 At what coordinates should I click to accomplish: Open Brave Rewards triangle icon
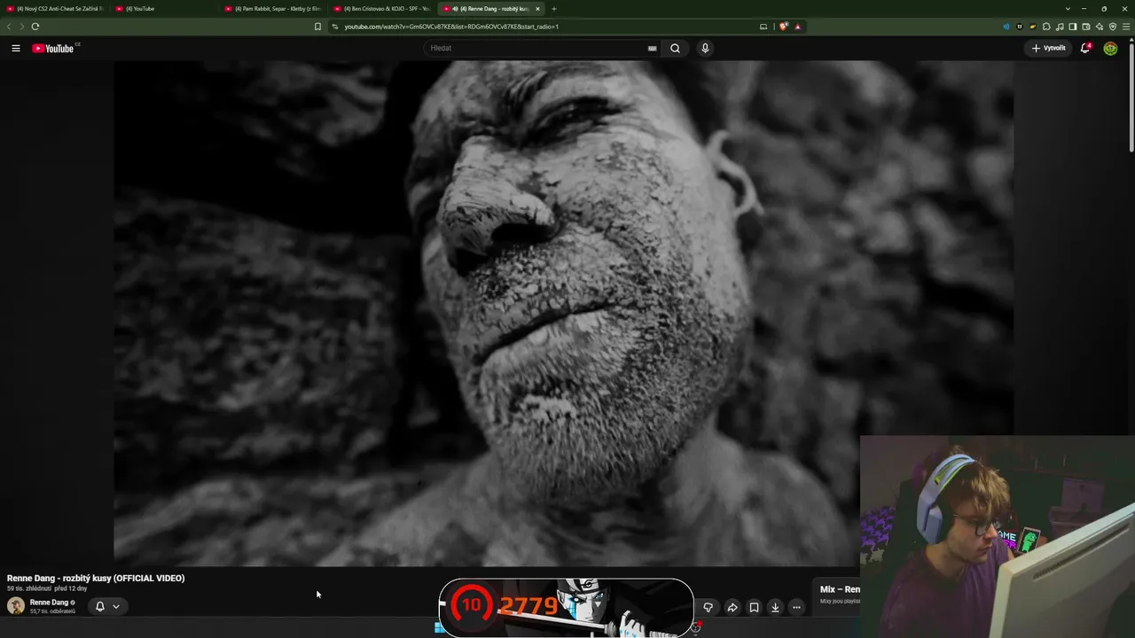coord(798,27)
